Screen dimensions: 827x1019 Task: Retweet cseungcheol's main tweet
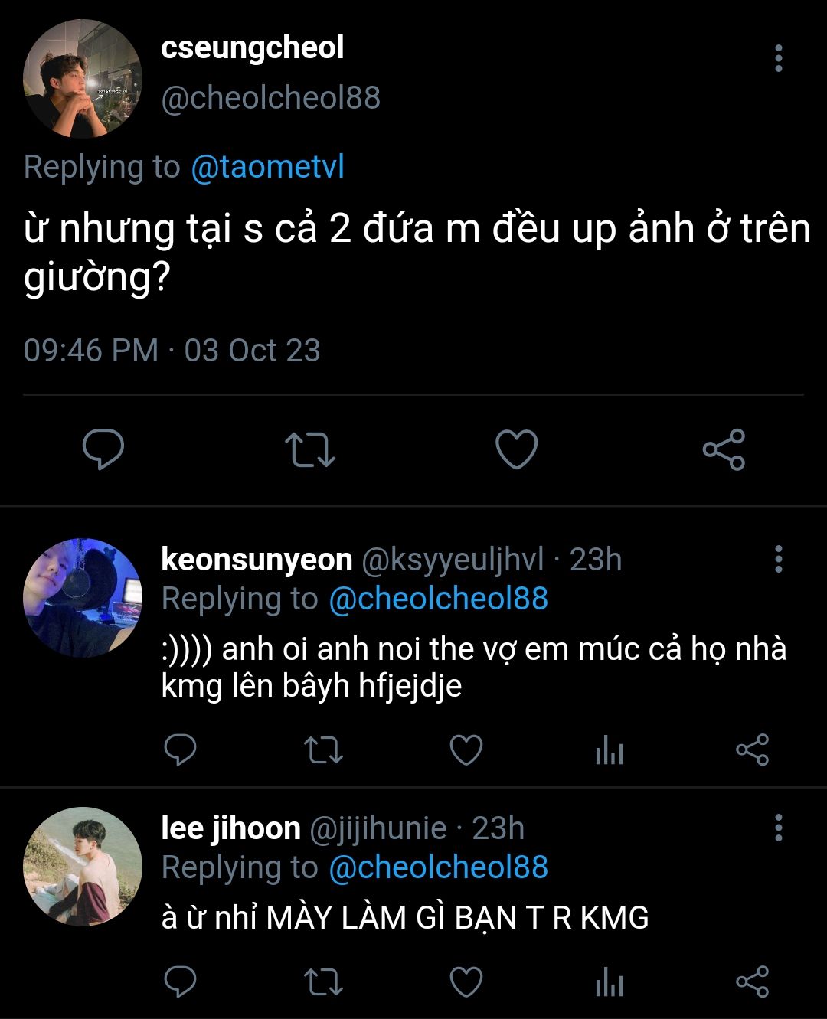(x=309, y=449)
